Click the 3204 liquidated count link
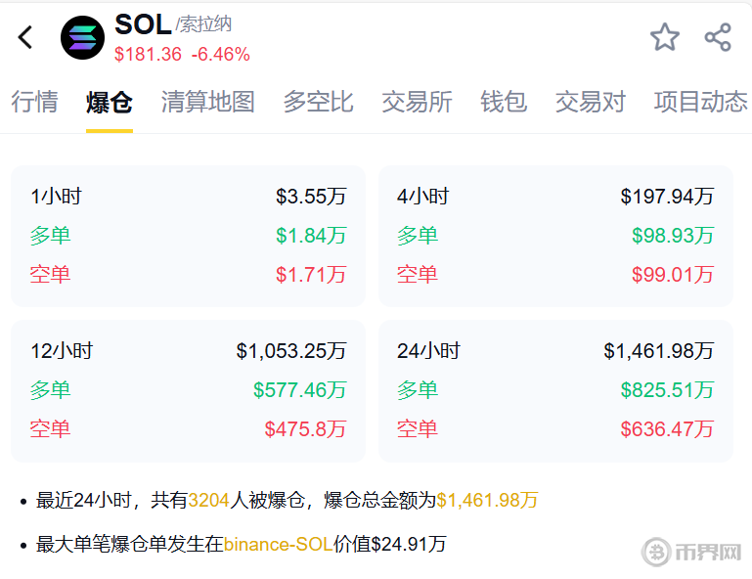 coord(208,501)
